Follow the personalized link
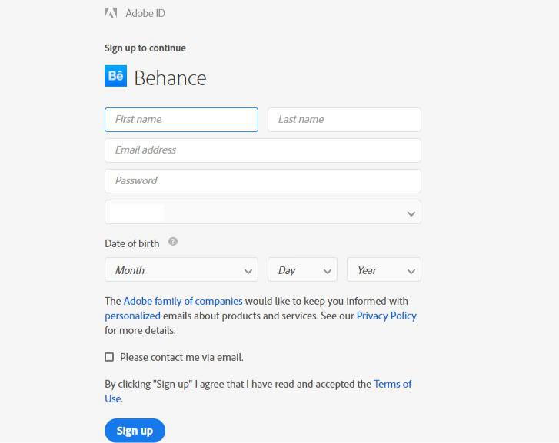559x443 pixels. [132, 316]
